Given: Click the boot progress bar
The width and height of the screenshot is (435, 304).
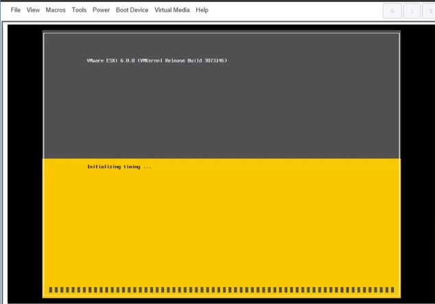Looking at the screenshot, I should click(x=222, y=290).
